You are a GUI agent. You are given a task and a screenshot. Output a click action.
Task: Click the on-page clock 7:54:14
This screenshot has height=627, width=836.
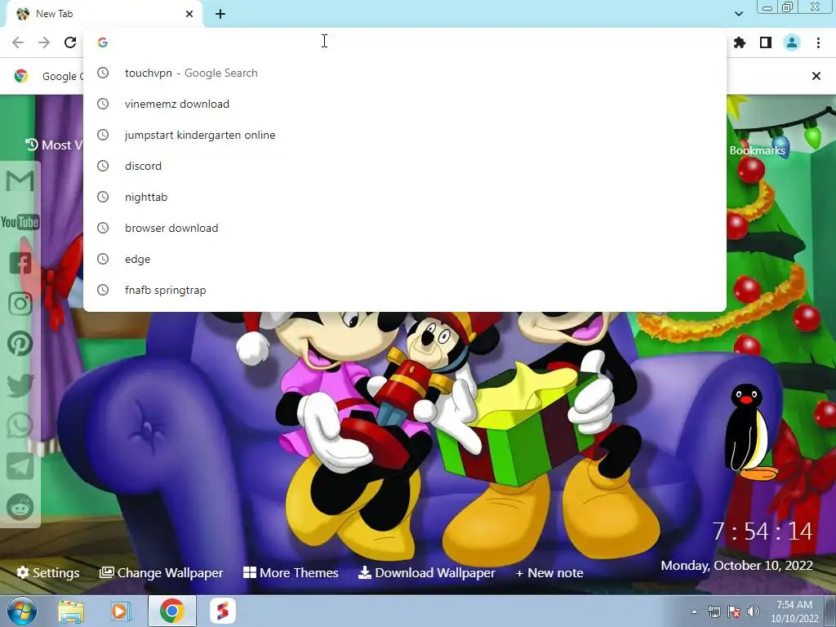tap(763, 531)
